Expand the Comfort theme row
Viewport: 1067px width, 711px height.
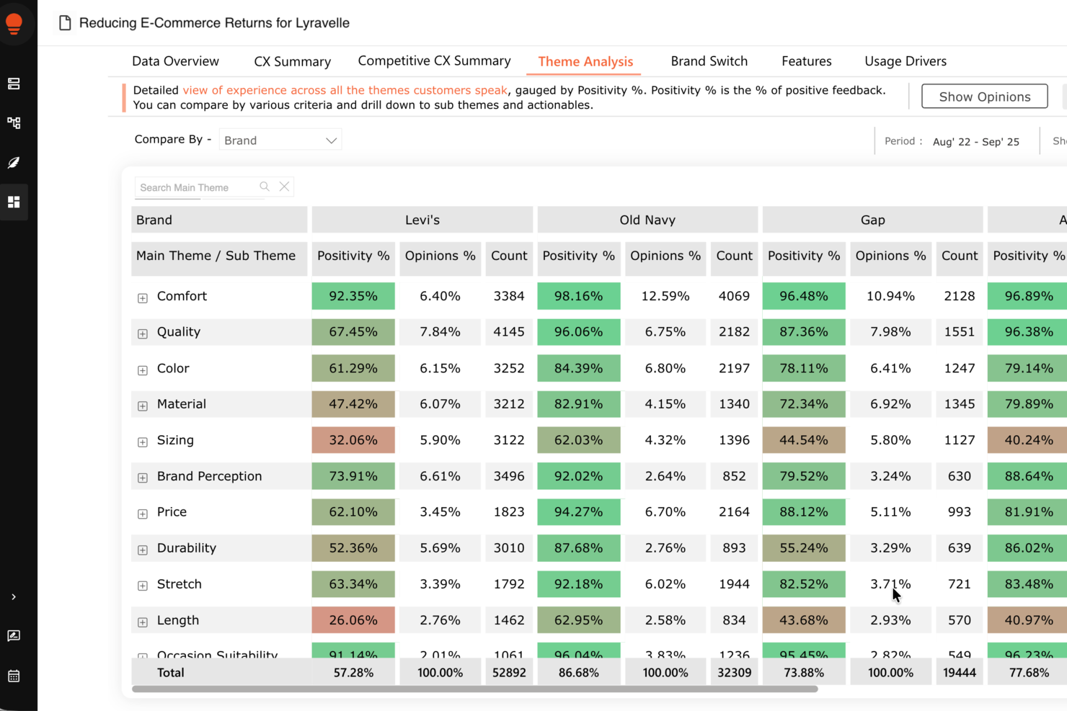[142, 298]
